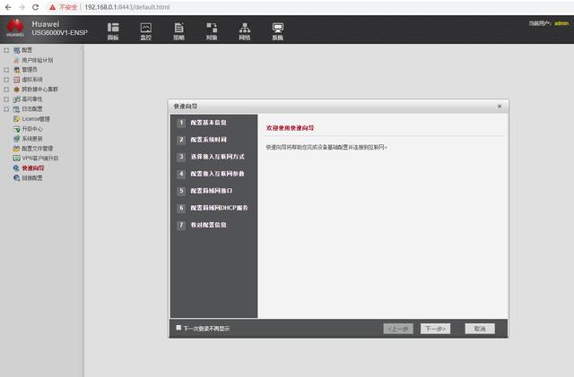Screen dimensions: 574x377
Task: Select wizard step 5 配置局域网接口
Action: coord(213,191)
